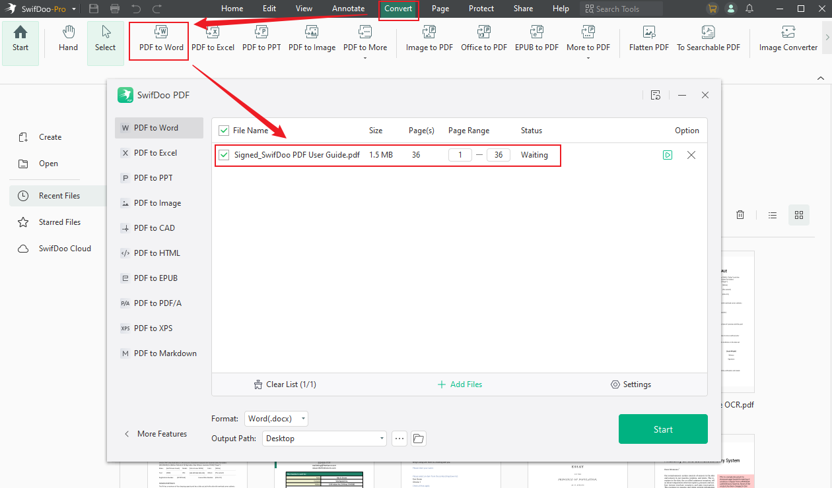Open SwifDoo-Pro title dropdown arrow
This screenshot has height=488, width=832.
point(74,9)
